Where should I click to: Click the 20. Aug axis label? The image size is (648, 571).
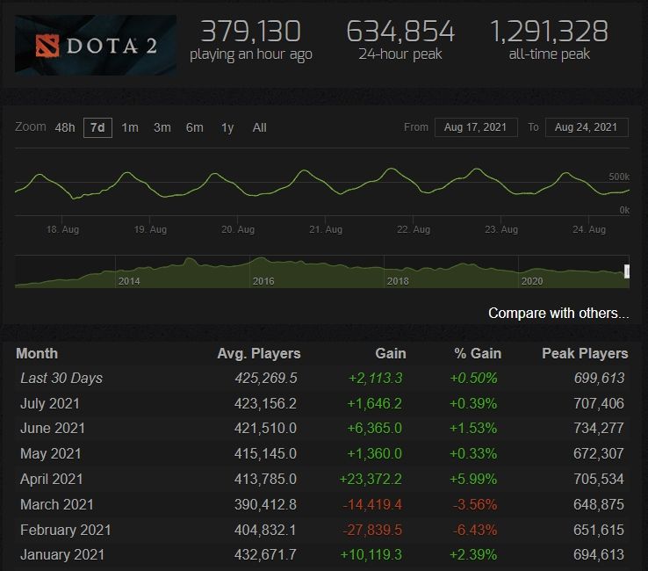(238, 229)
